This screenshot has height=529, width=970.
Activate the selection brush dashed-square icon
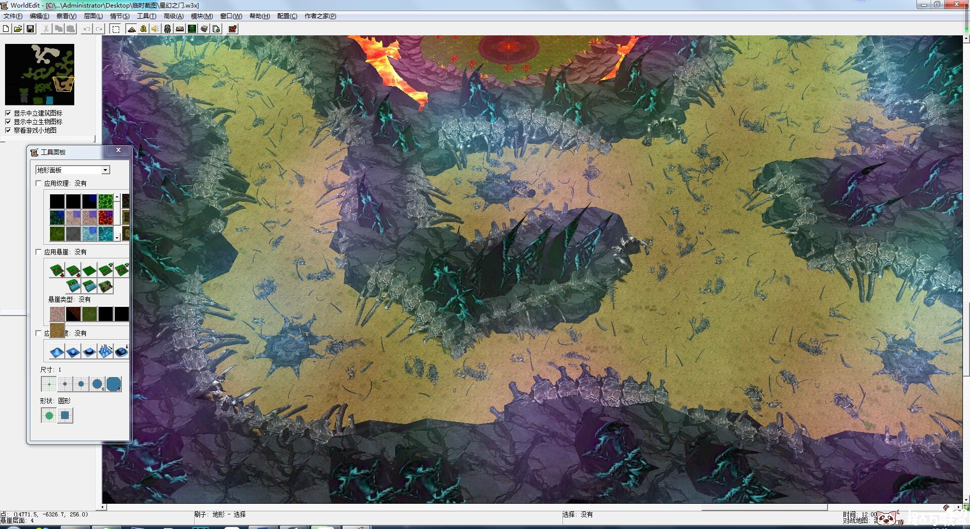[x=116, y=29]
